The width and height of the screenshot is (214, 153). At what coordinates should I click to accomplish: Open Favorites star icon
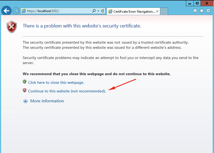click(202, 11)
